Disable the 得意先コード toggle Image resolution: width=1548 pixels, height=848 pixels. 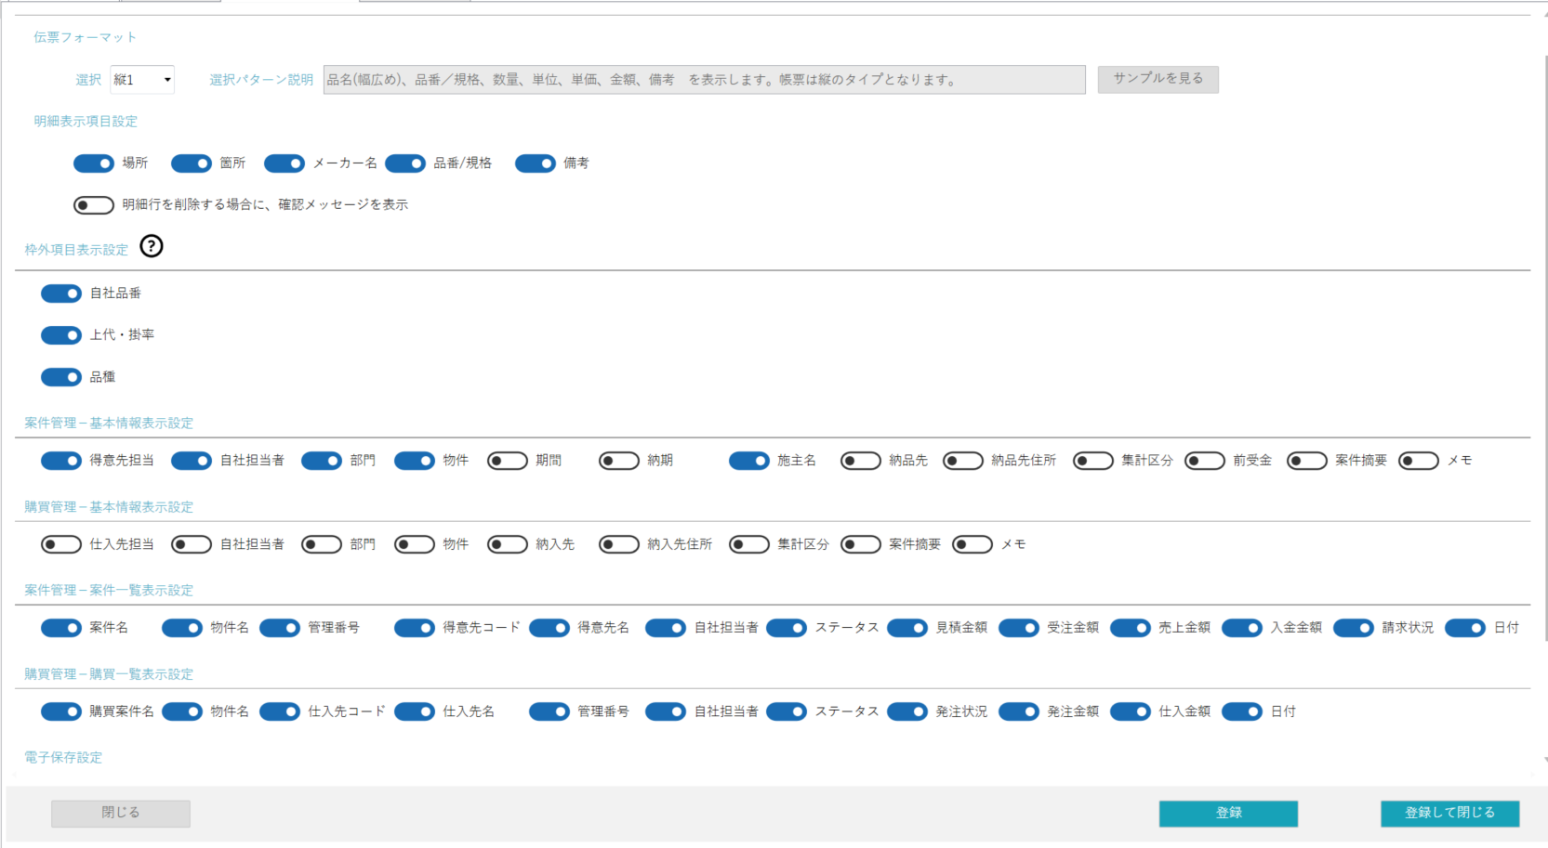click(415, 628)
